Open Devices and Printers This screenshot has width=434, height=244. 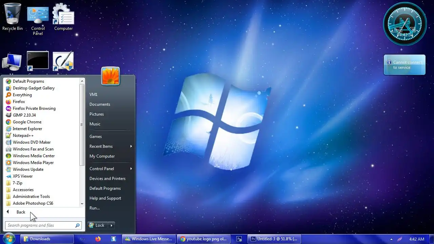pyautogui.click(x=107, y=179)
